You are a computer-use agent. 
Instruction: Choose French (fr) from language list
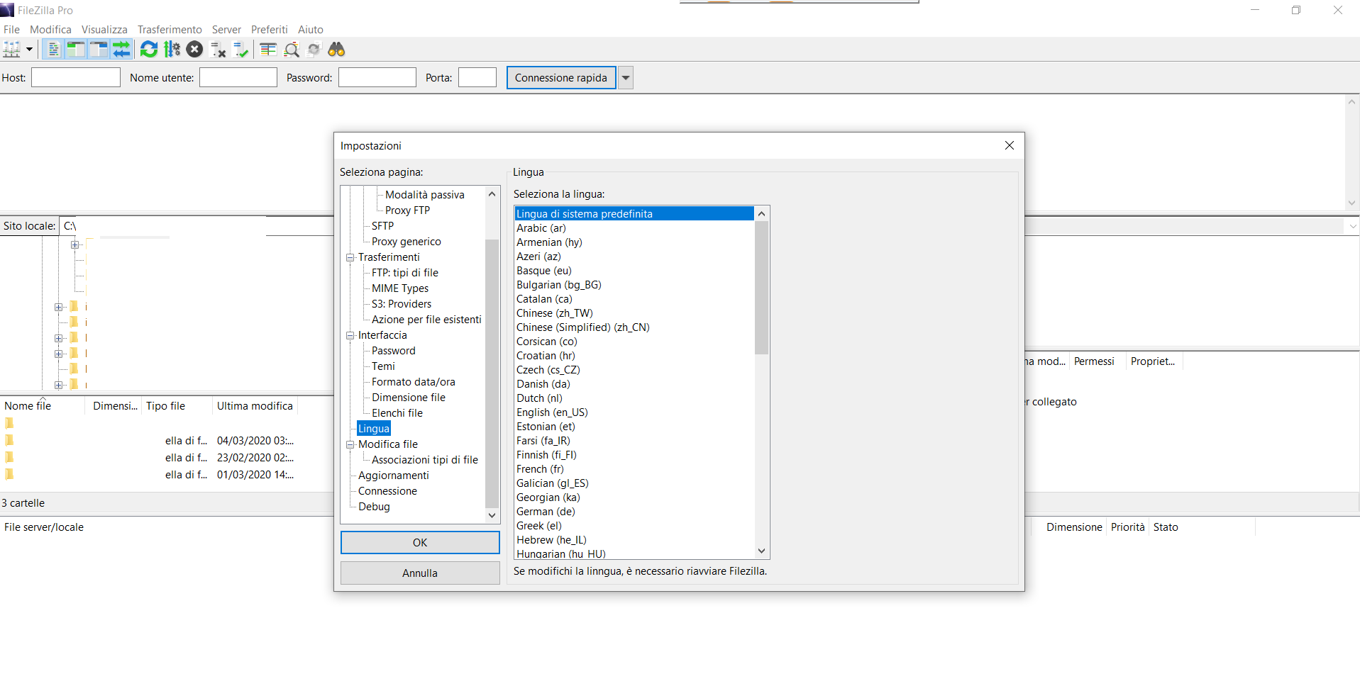coord(634,469)
